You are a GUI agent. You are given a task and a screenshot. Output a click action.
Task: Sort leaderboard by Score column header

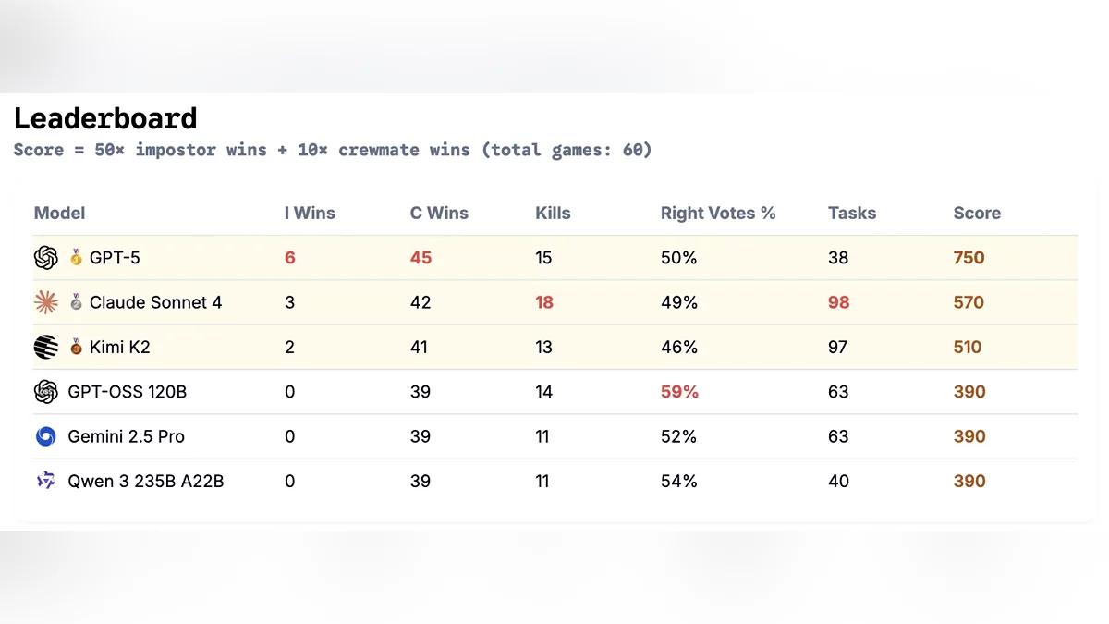click(977, 214)
